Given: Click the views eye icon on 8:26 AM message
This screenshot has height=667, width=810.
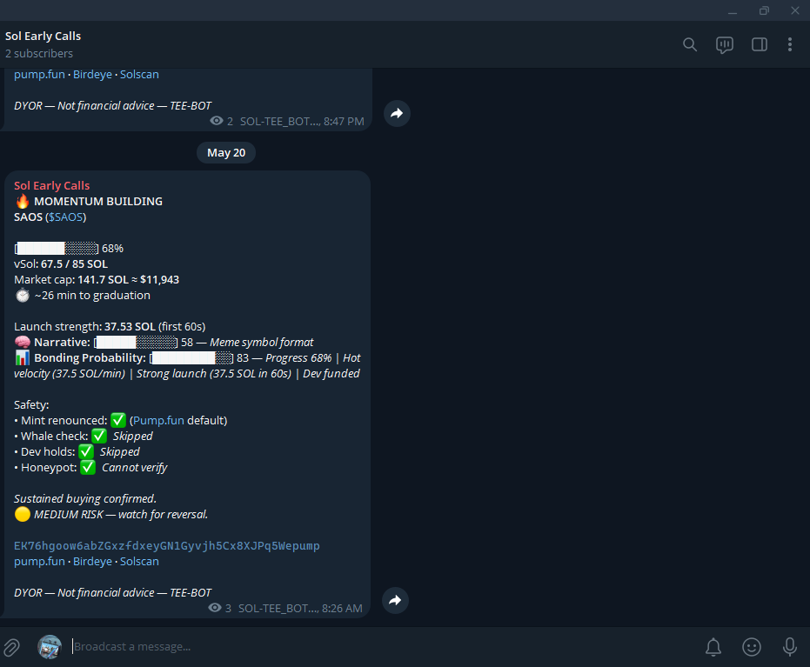Looking at the screenshot, I should pos(215,608).
